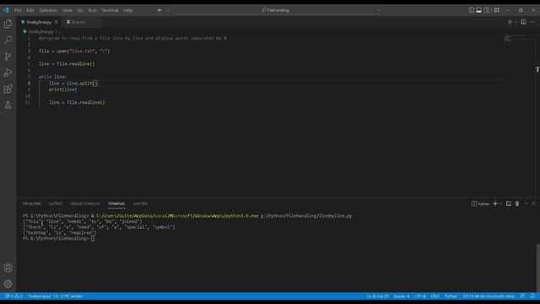Click Python language mode in status bar
Image resolution: width=540 pixels, height=304 pixels.
click(x=451, y=296)
